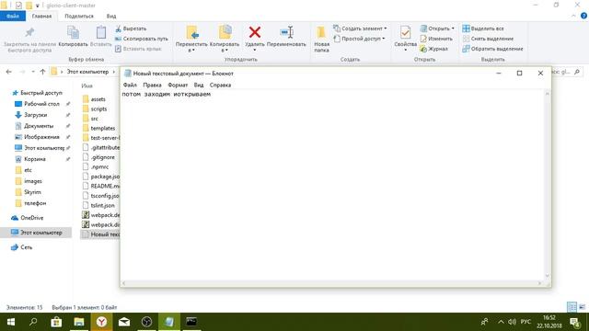This screenshot has width=589, height=331.
Task: Click Edit (Изменить) in Open group
Action: pos(436,39)
